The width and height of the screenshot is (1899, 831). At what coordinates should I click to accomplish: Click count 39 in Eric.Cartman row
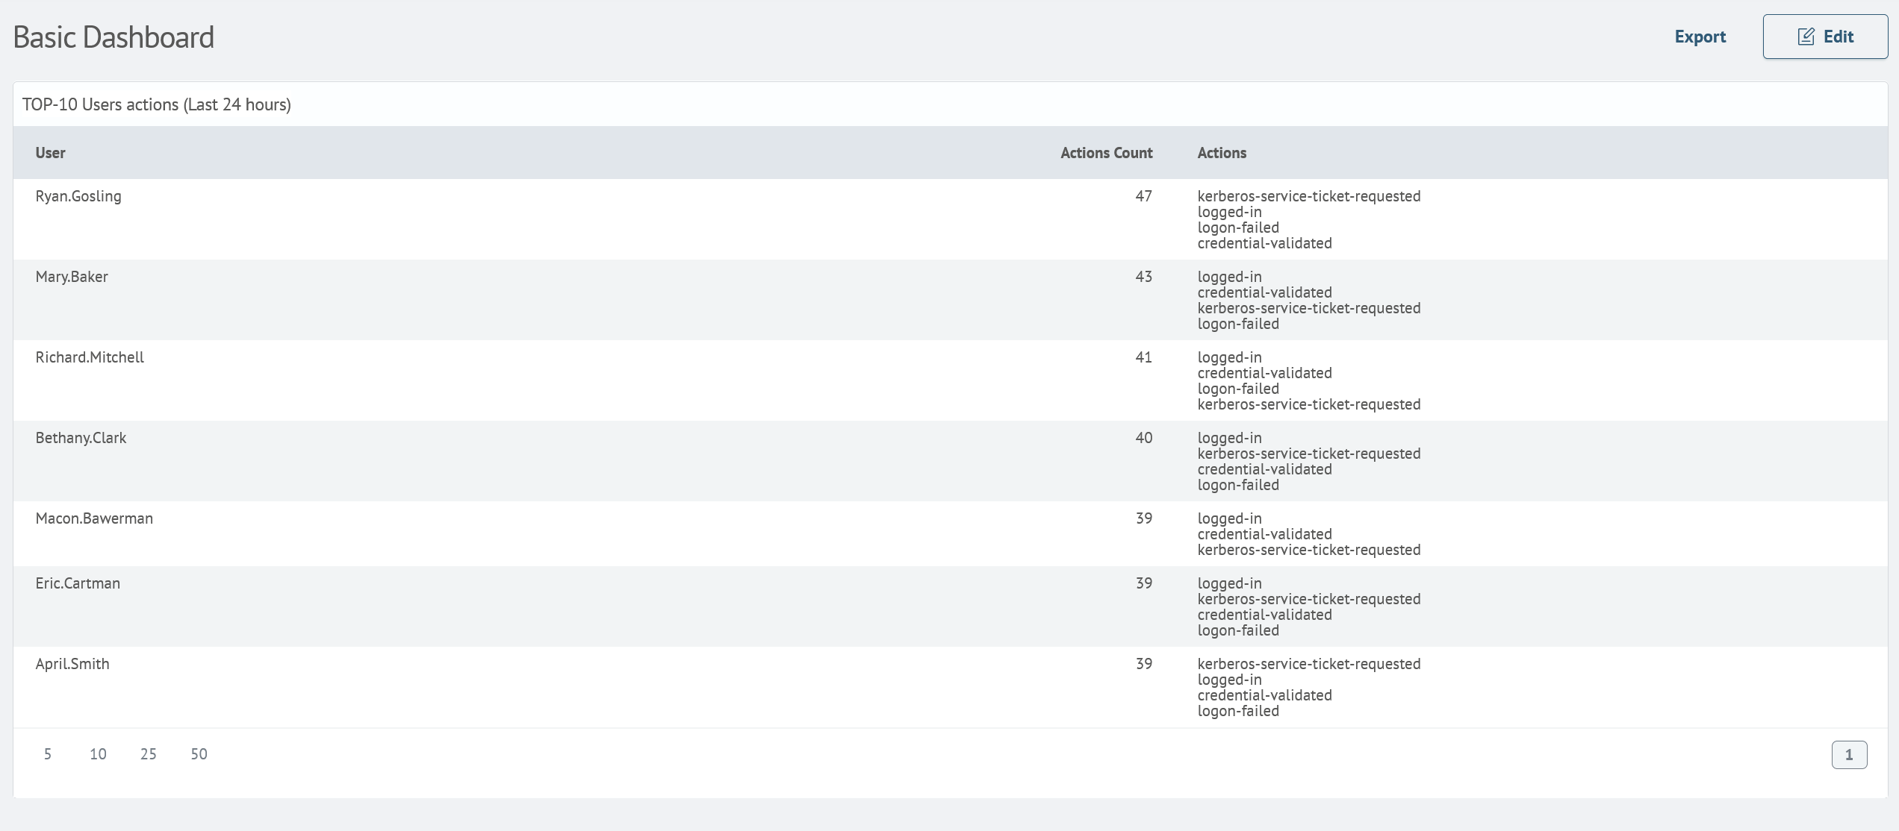point(1144,583)
